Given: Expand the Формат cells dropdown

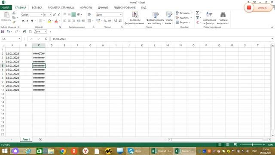Looking at the screenshot, I should pyautogui.click(x=189, y=22).
